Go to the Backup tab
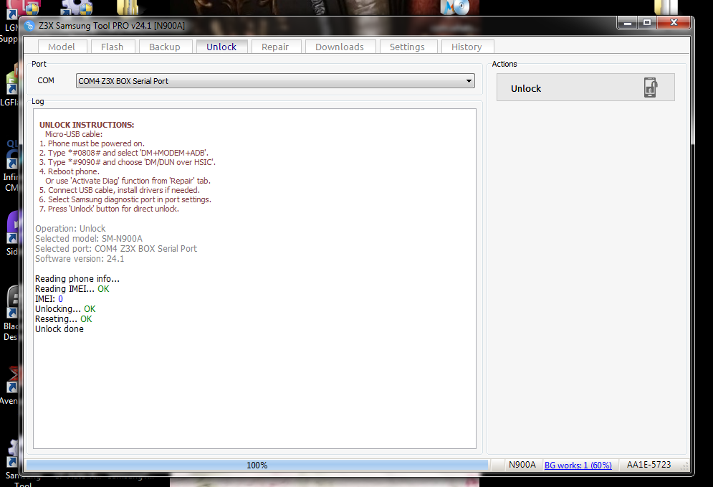713x487 pixels. coord(165,47)
